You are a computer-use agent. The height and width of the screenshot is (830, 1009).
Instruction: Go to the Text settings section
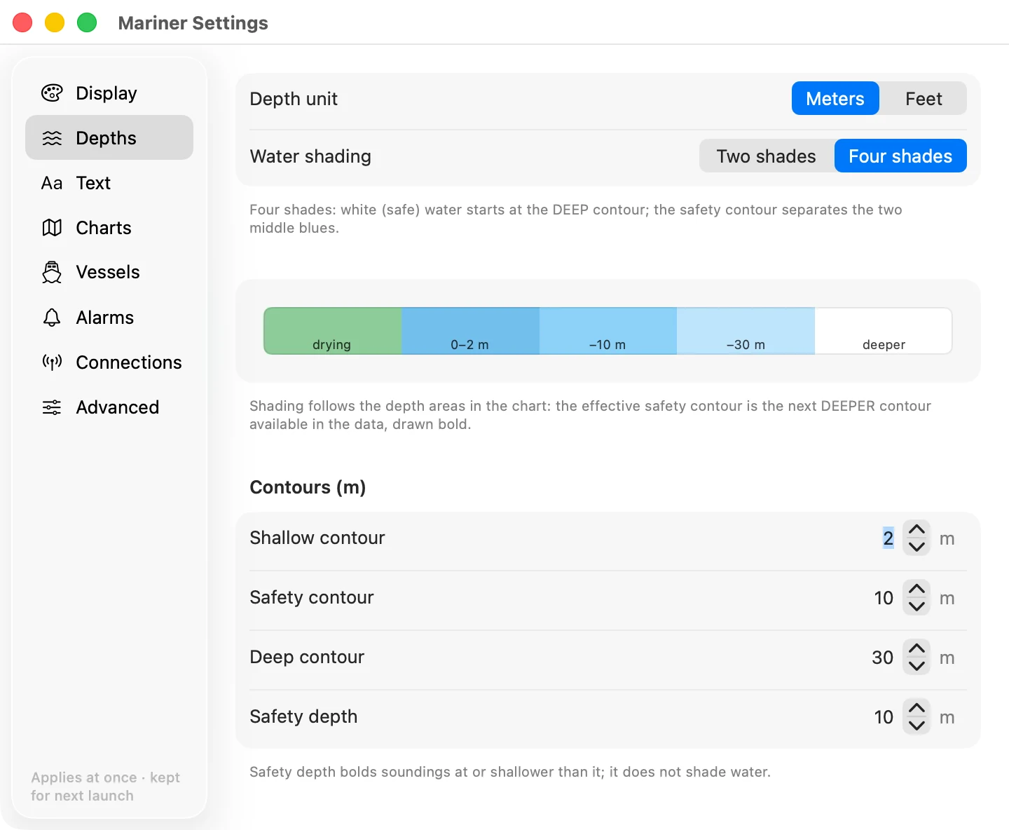(x=109, y=183)
